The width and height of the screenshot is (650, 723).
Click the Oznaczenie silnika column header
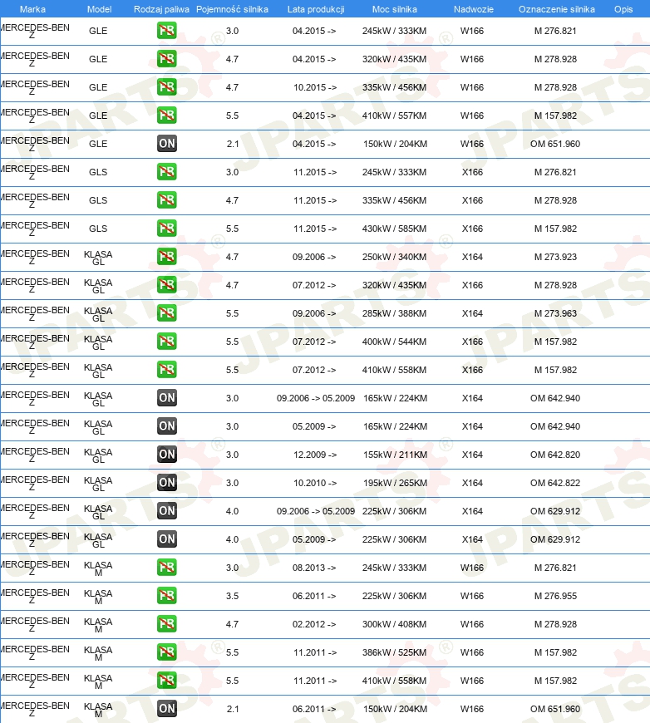pyautogui.click(x=557, y=9)
